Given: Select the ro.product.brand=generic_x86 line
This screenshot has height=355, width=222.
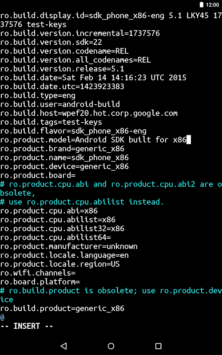Looking at the screenshot, I should pos(62,149).
